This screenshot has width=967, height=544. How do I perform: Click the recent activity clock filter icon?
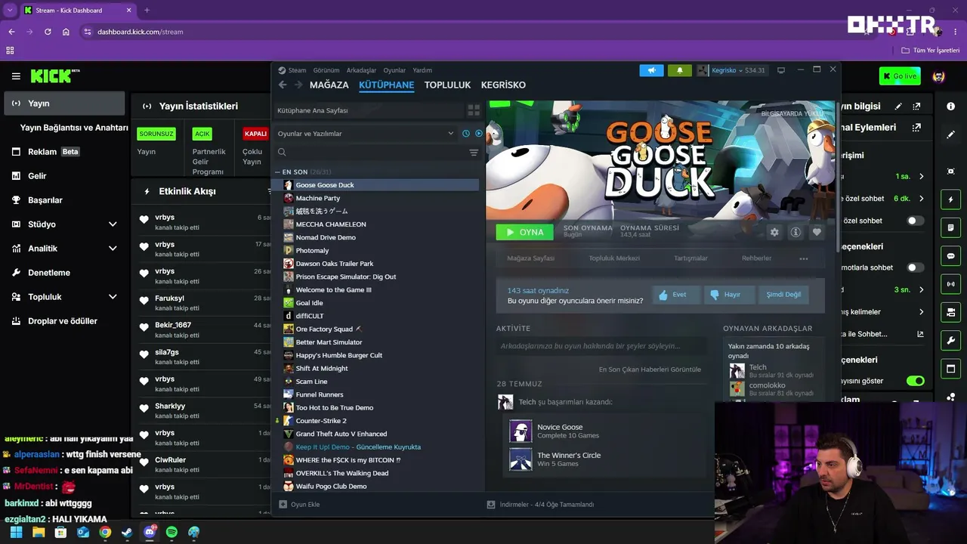coord(466,134)
